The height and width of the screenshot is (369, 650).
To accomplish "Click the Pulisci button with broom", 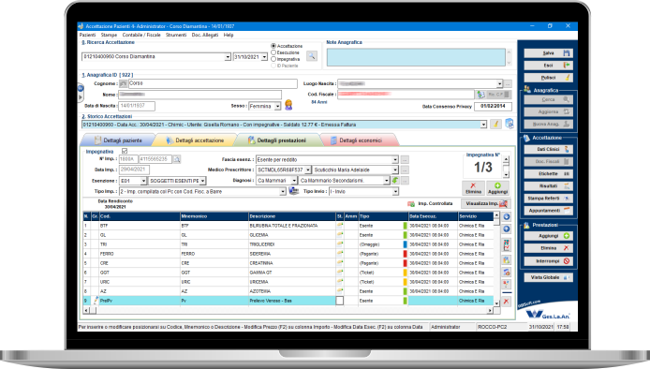I will point(549,78).
